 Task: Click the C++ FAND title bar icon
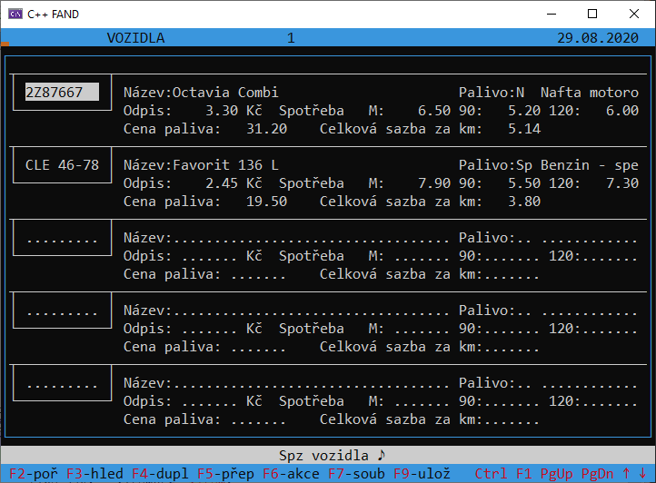pyautogui.click(x=15, y=14)
